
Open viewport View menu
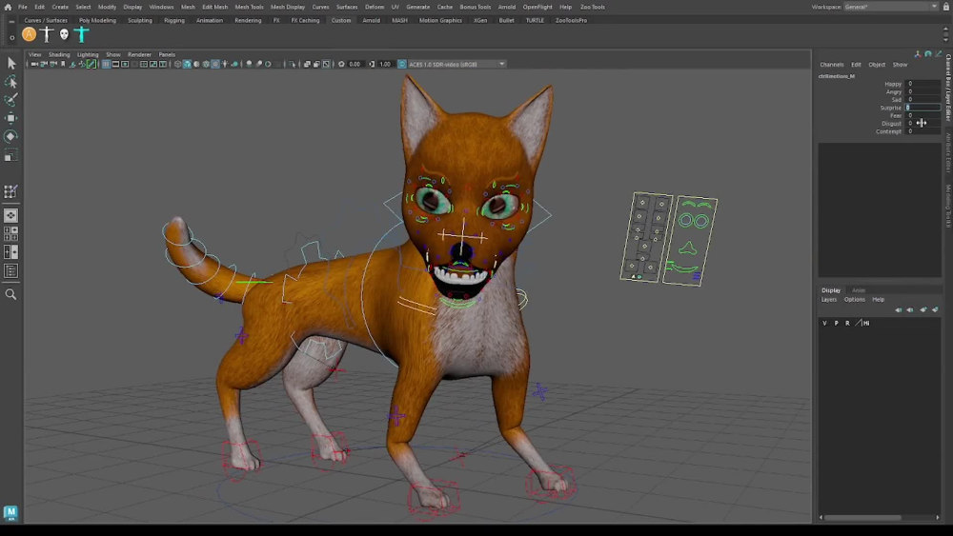pyautogui.click(x=35, y=54)
